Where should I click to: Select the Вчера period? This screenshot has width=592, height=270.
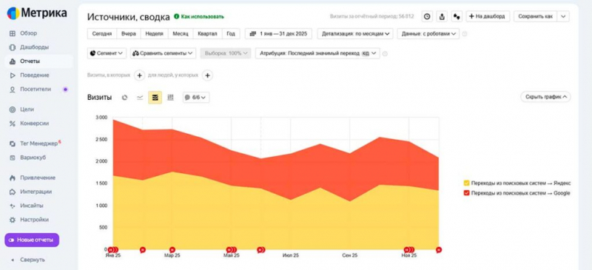coord(129,33)
